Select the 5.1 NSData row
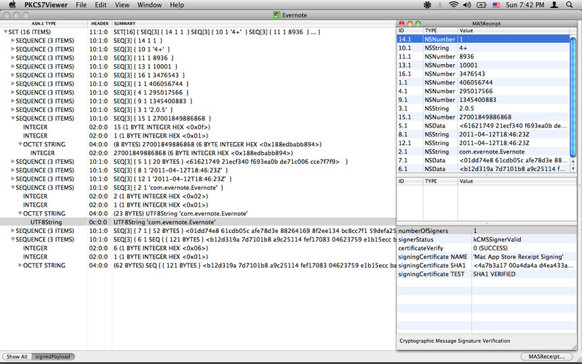 (x=483, y=125)
